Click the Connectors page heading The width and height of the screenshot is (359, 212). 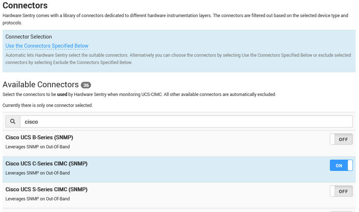click(25, 6)
